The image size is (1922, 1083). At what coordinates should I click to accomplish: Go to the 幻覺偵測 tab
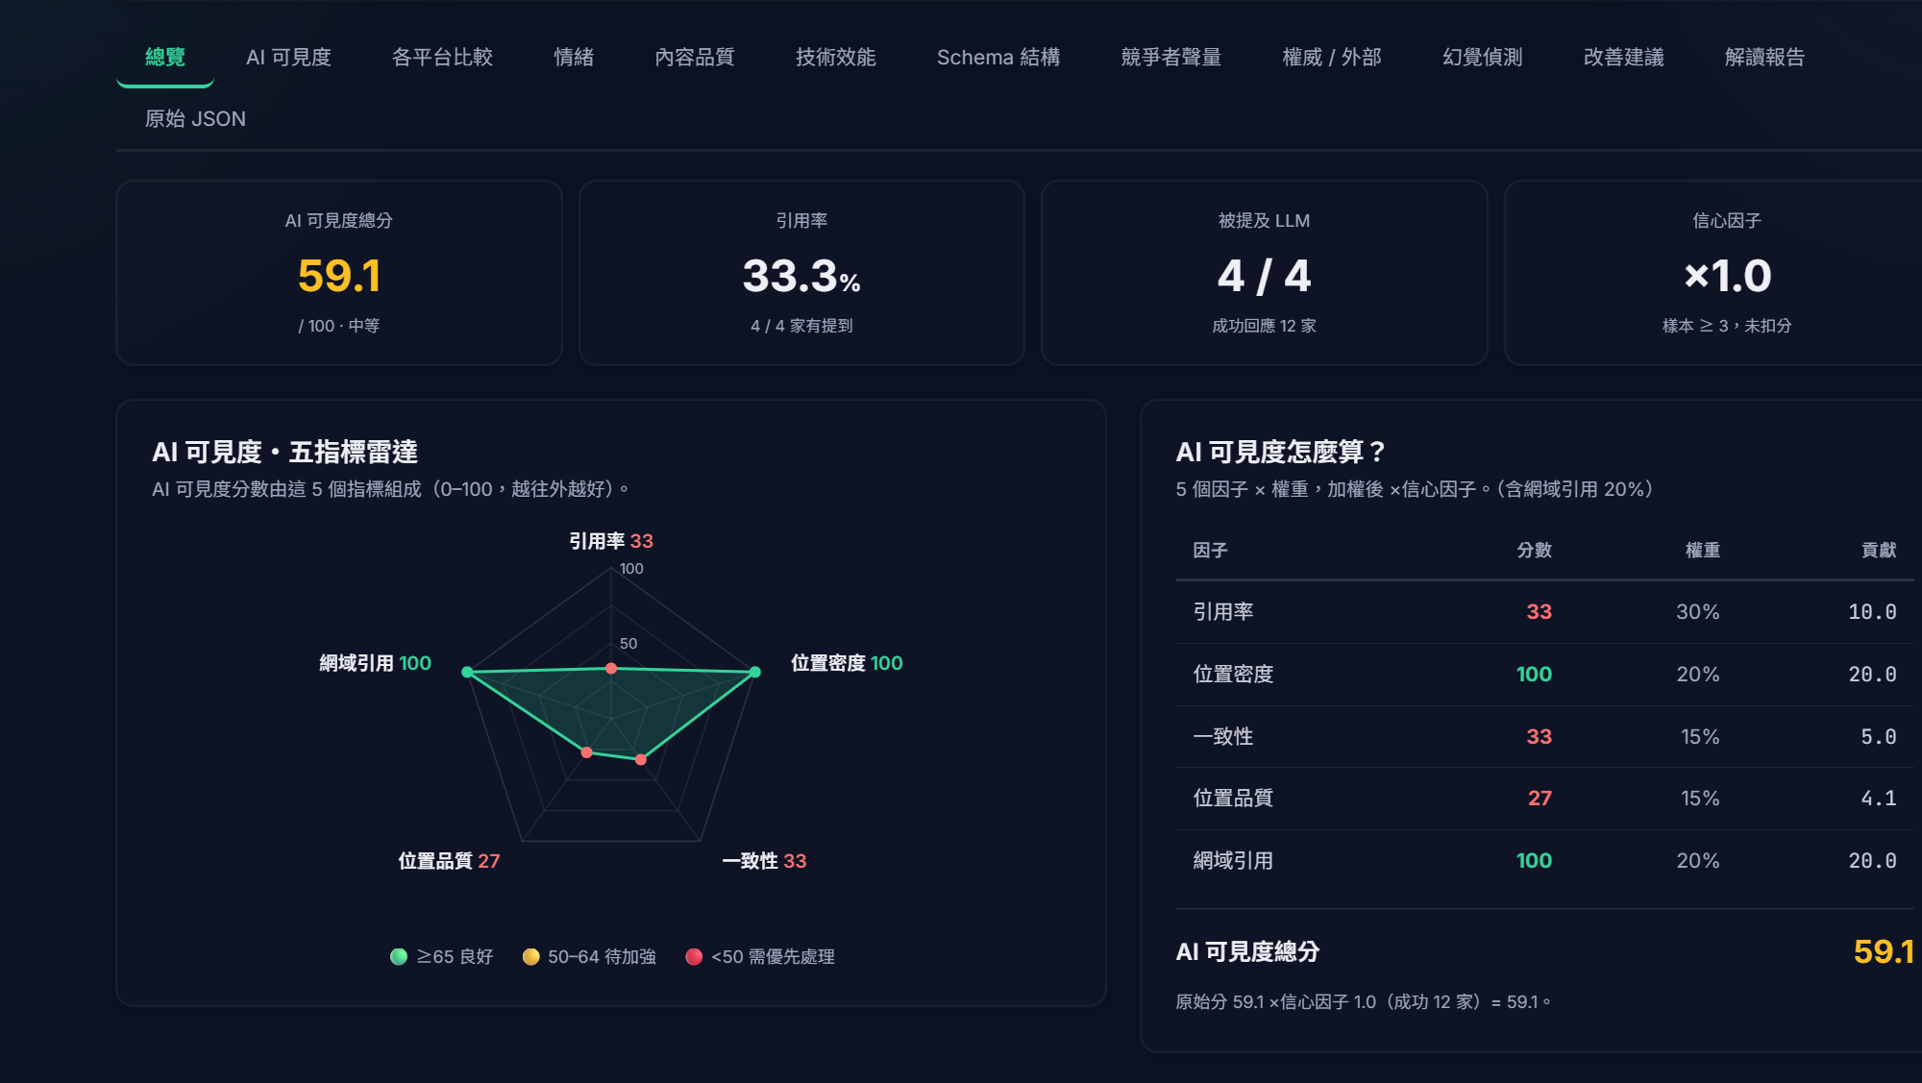tap(1482, 58)
